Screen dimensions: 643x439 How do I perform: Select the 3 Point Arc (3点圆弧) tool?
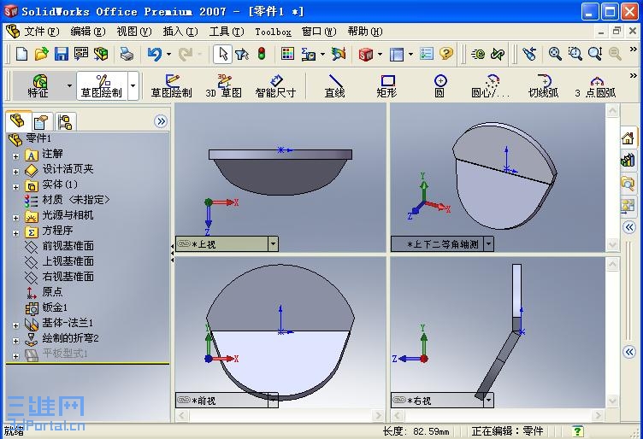click(595, 86)
